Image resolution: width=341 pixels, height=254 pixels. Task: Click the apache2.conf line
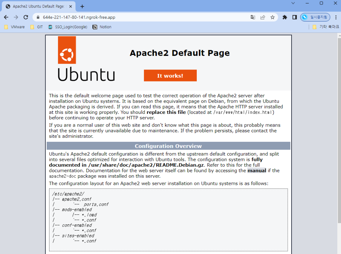point(76,199)
